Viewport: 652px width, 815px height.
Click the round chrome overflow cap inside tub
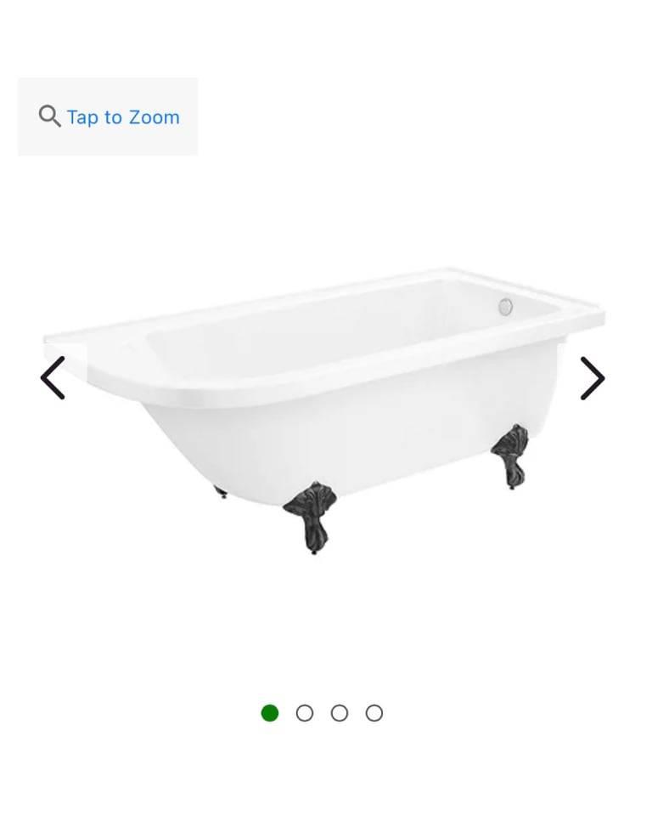click(506, 307)
